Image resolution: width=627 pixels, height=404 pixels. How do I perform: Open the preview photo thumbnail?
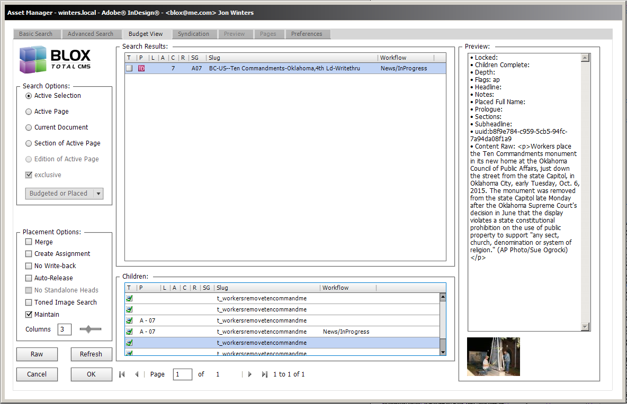(493, 357)
